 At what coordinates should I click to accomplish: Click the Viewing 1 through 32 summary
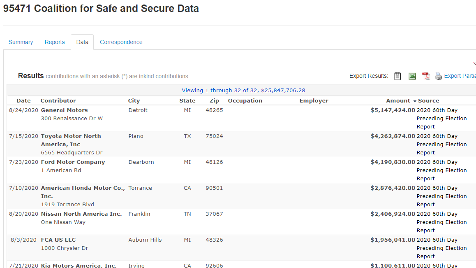tap(243, 90)
